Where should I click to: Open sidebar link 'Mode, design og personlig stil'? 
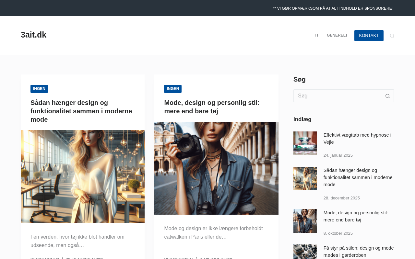tap(356, 216)
